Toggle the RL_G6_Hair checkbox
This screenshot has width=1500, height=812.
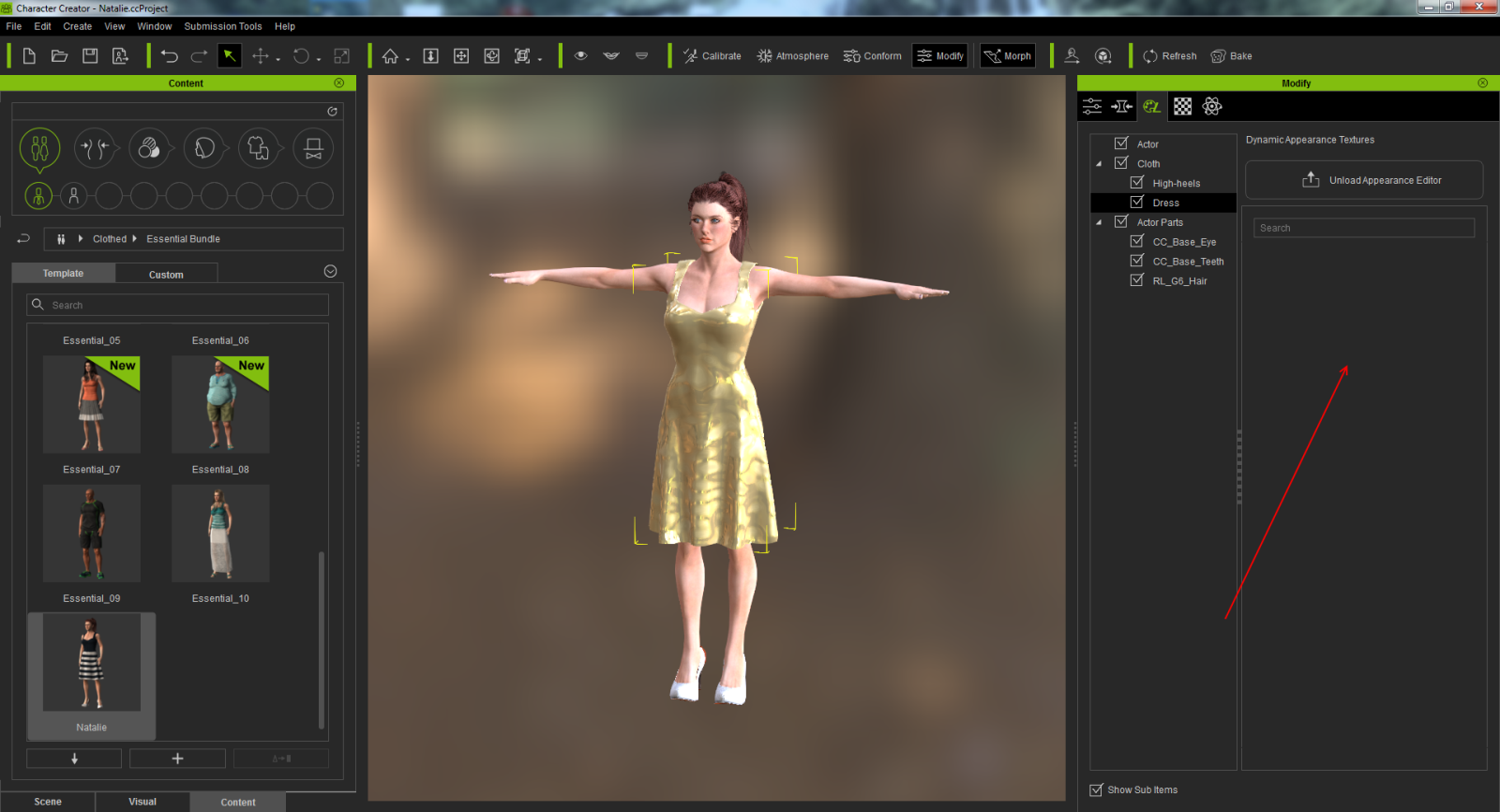1137,280
